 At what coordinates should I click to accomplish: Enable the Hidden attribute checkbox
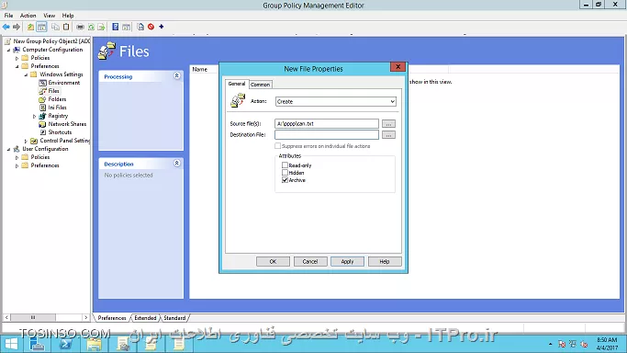[285, 173]
